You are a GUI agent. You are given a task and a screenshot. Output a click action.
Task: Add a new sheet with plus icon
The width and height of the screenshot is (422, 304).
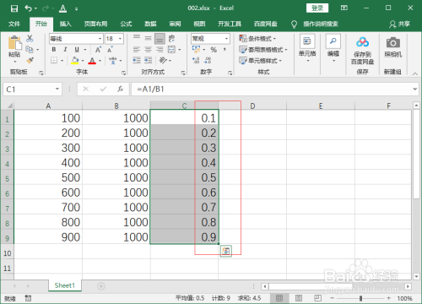point(101,286)
